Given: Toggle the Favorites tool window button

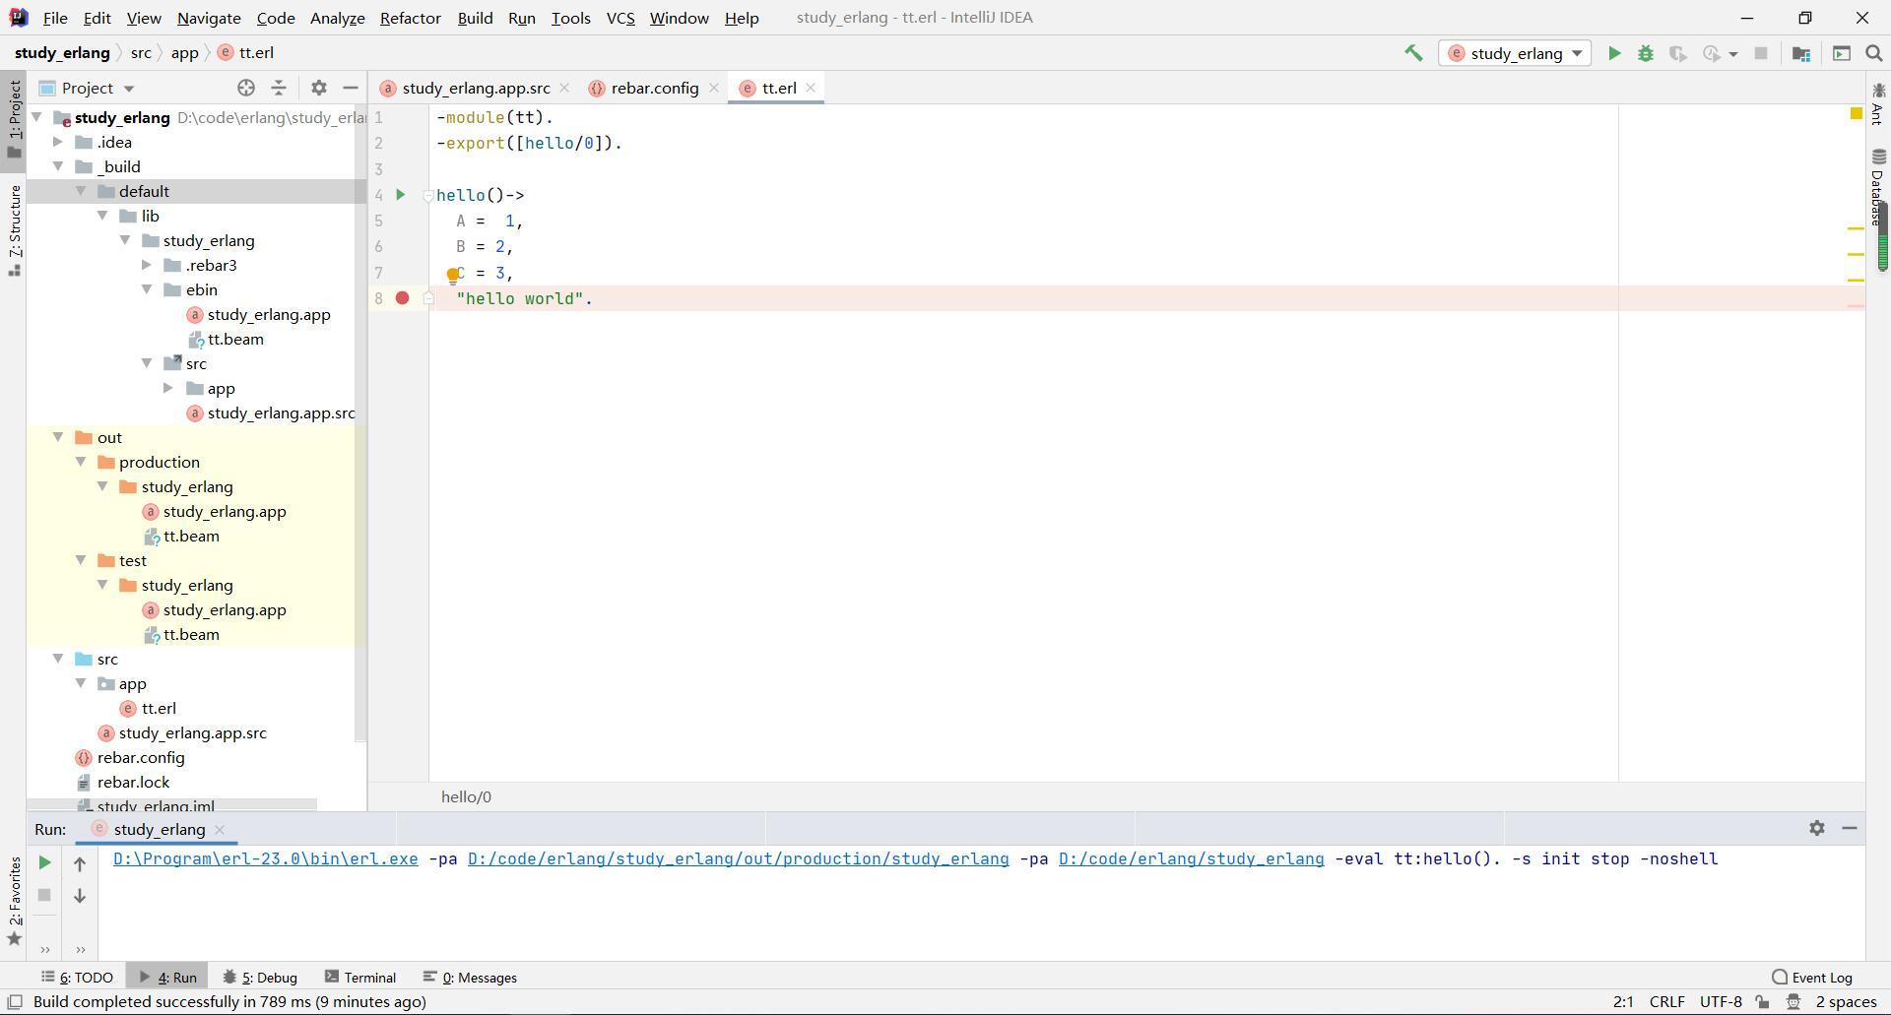Looking at the screenshot, I should 14,902.
